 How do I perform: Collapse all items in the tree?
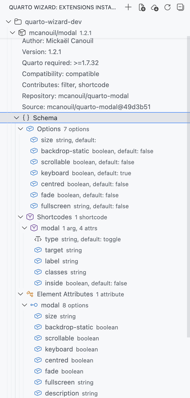180,7
